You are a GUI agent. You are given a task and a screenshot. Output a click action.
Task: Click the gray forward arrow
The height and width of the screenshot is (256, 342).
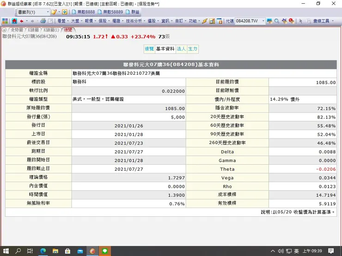tap(32, 21)
